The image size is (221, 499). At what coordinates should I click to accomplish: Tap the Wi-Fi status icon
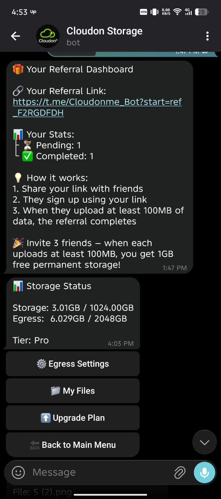point(177,12)
